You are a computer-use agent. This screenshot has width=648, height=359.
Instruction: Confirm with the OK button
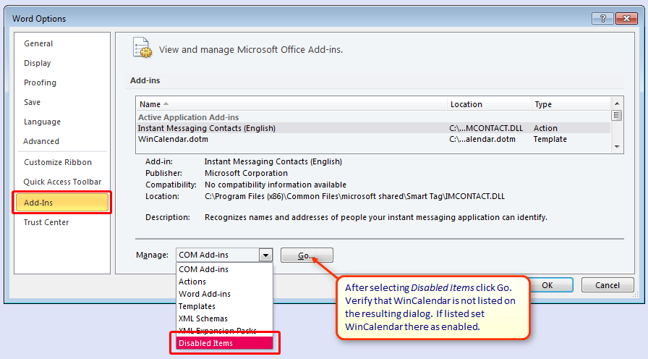tap(547, 285)
